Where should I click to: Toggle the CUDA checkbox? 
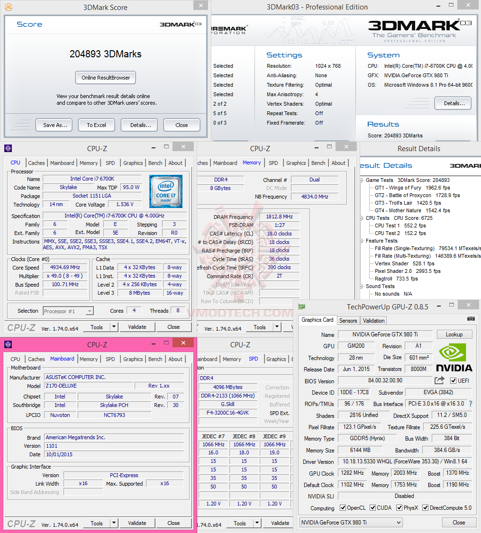point(373,508)
